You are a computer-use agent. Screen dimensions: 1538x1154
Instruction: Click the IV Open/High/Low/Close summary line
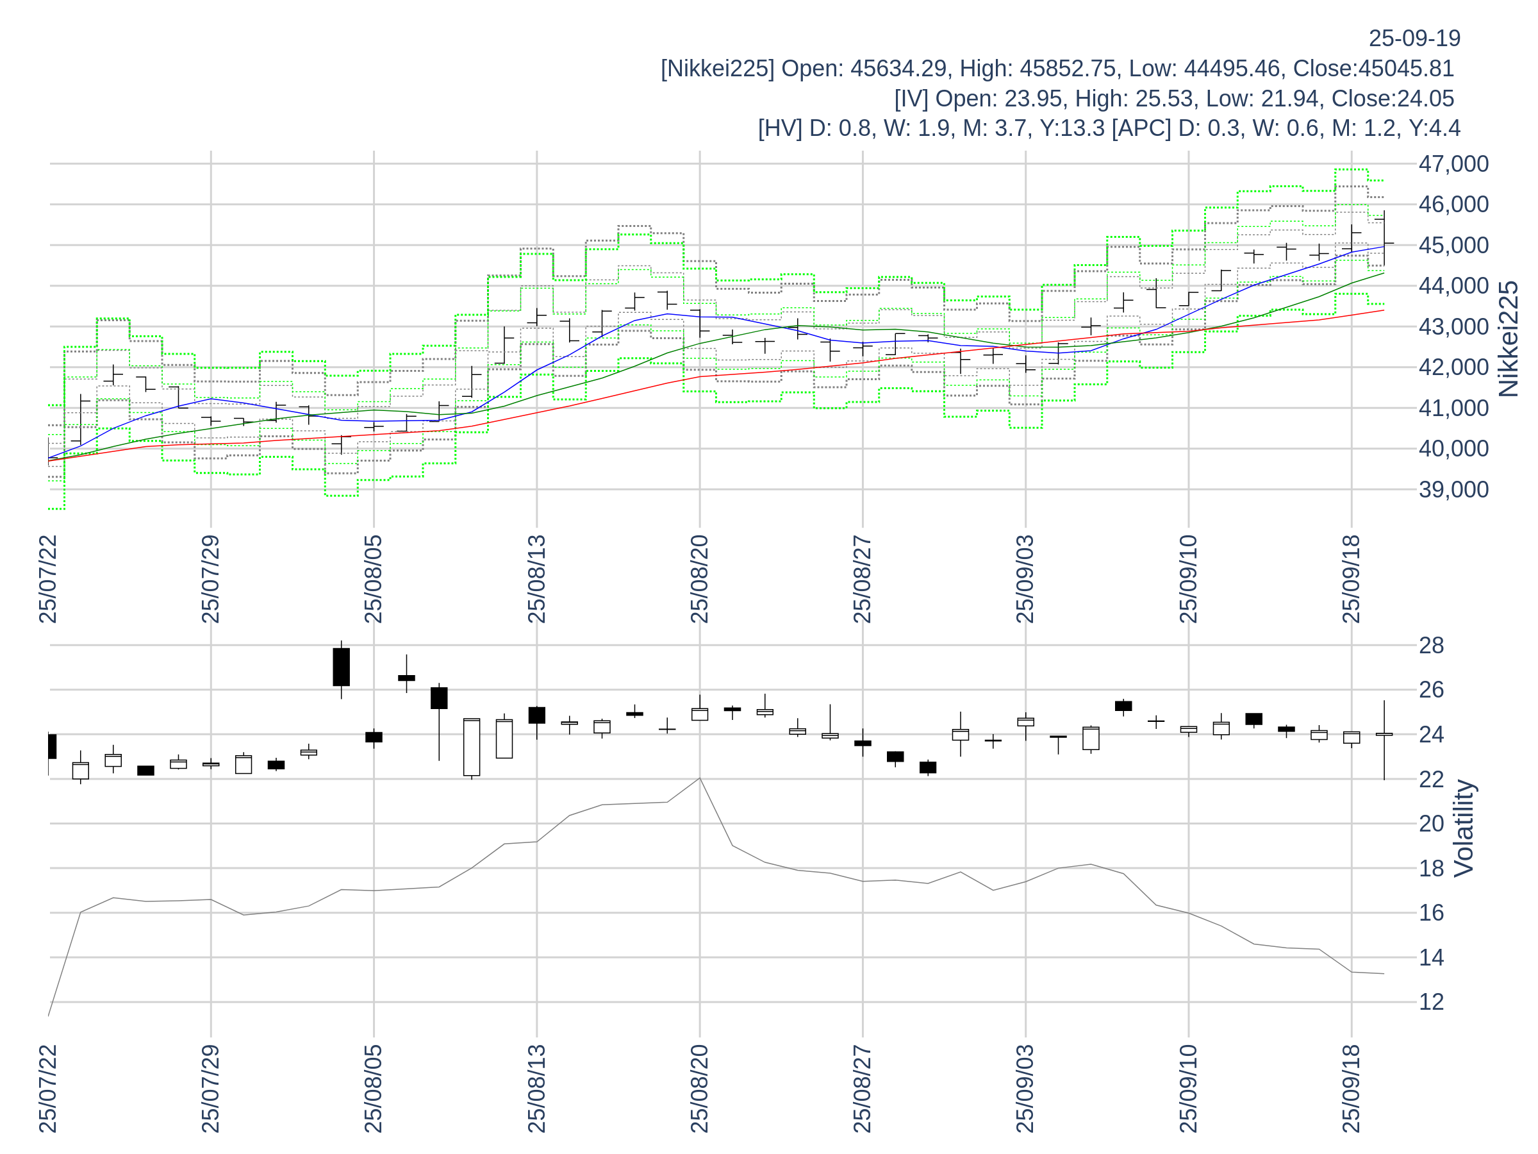coord(1173,98)
